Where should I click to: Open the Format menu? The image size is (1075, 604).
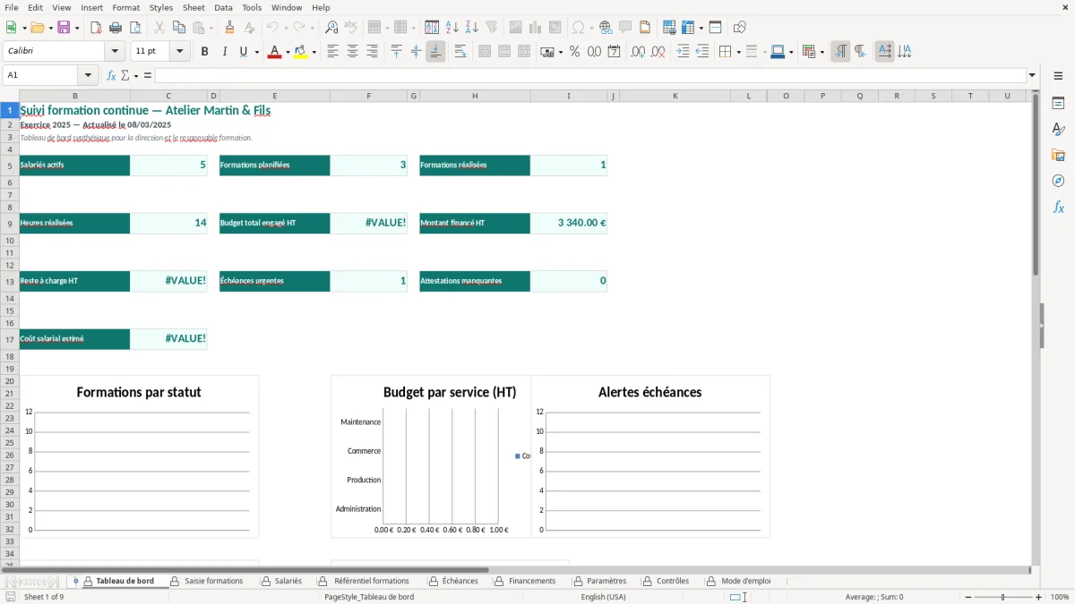pos(125,7)
